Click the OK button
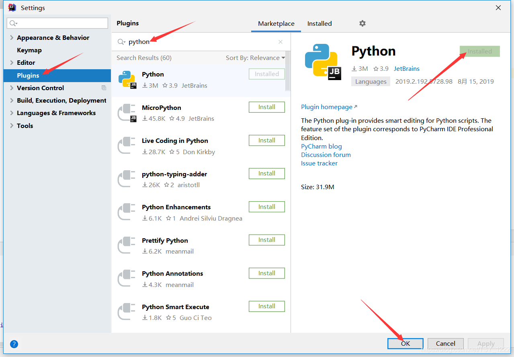514x357 pixels. pyautogui.click(x=405, y=343)
